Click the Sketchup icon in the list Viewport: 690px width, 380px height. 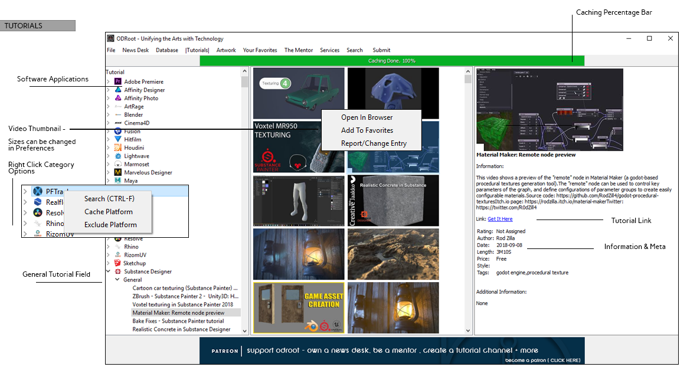pos(118,264)
